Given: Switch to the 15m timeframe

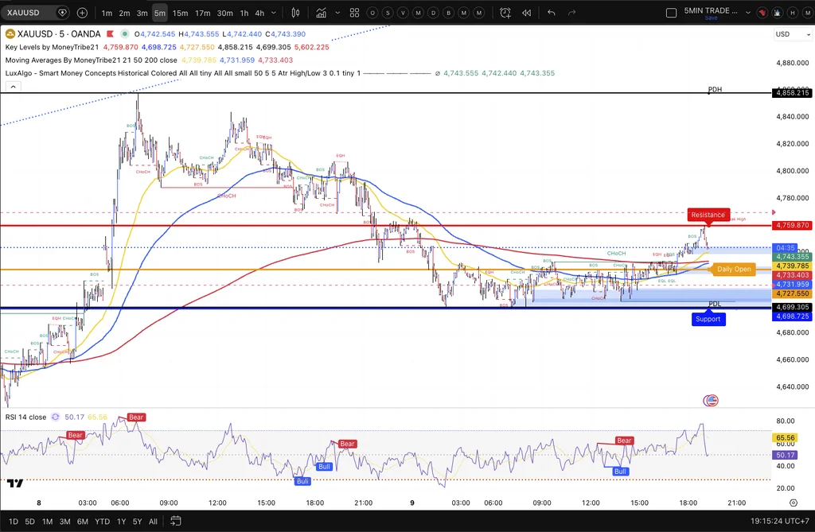Looking at the screenshot, I should point(180,13).
